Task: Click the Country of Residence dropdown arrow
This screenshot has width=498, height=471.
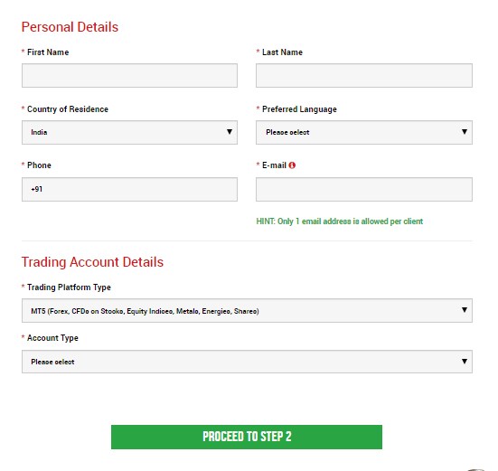Action: click(x=230, y=132)
